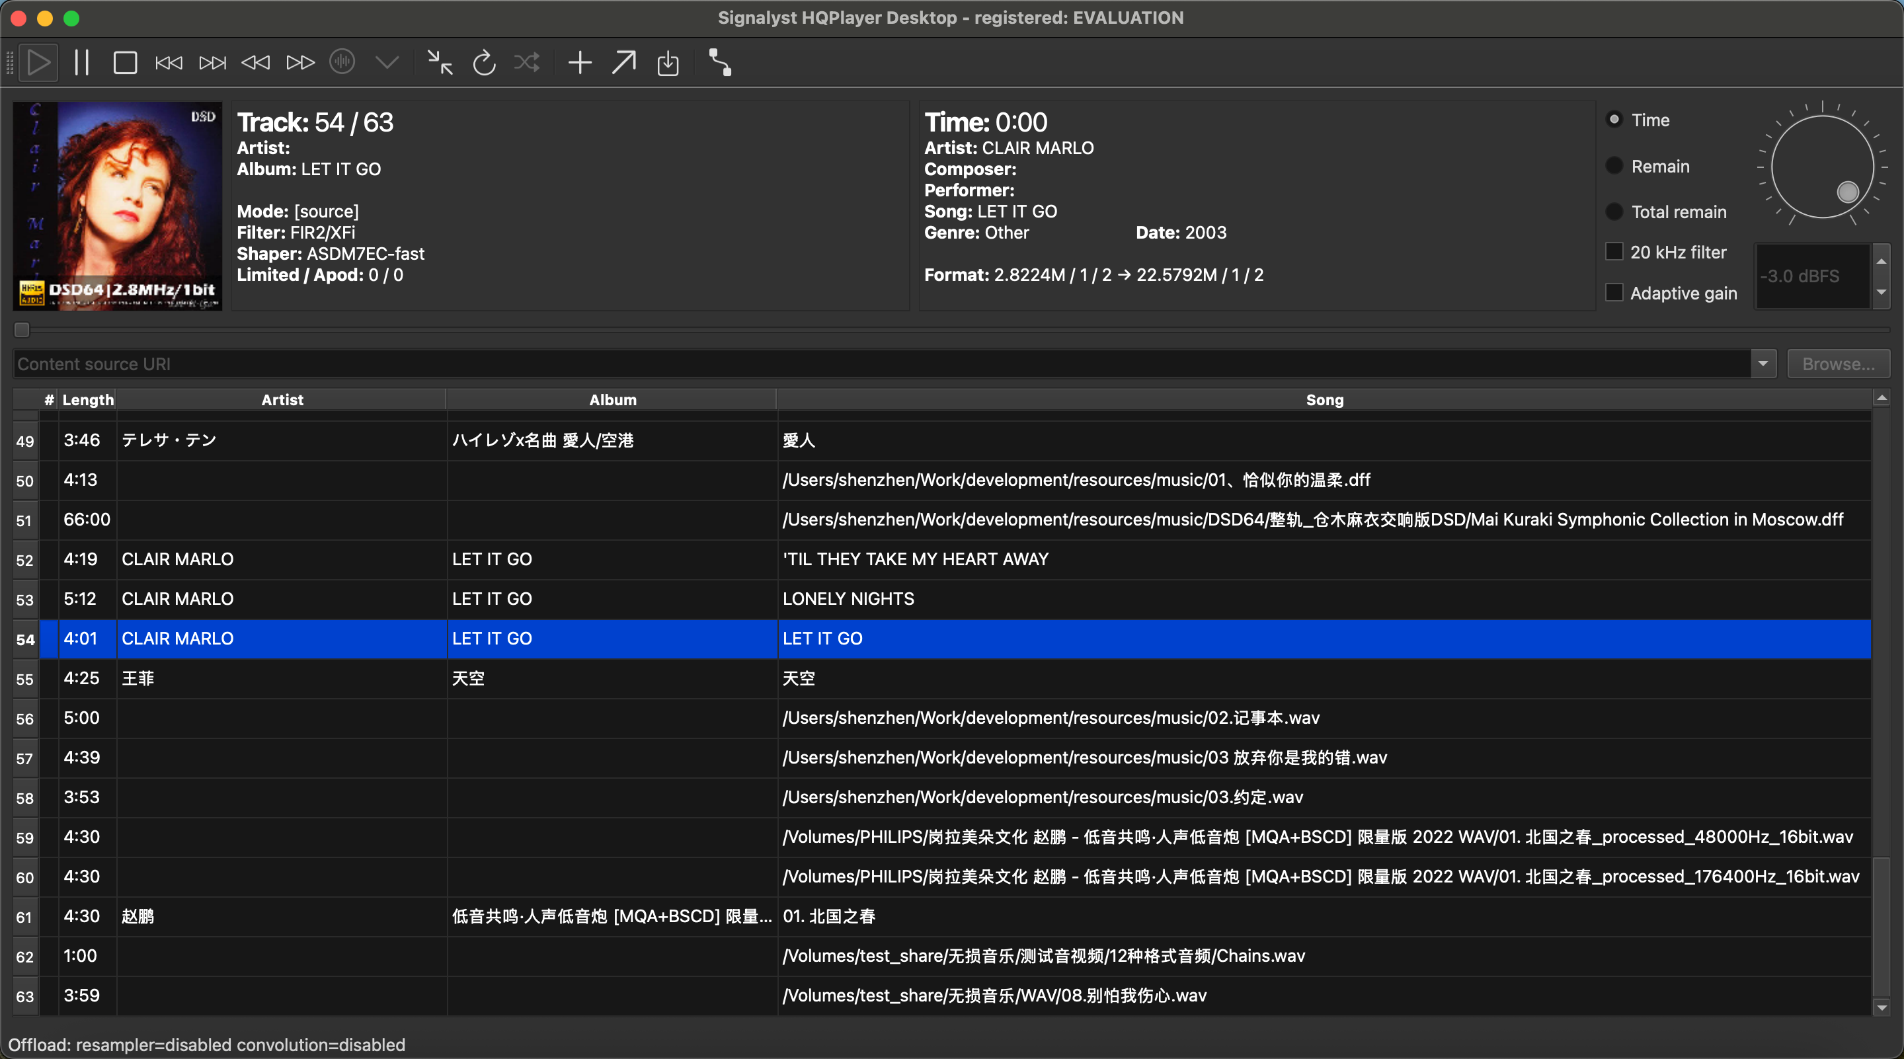Skip to previous track icon
This screenshot has height=1059, width=1904.
(169, 63)
